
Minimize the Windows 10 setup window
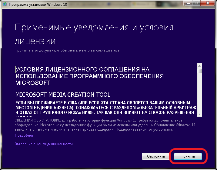point(188,4)
